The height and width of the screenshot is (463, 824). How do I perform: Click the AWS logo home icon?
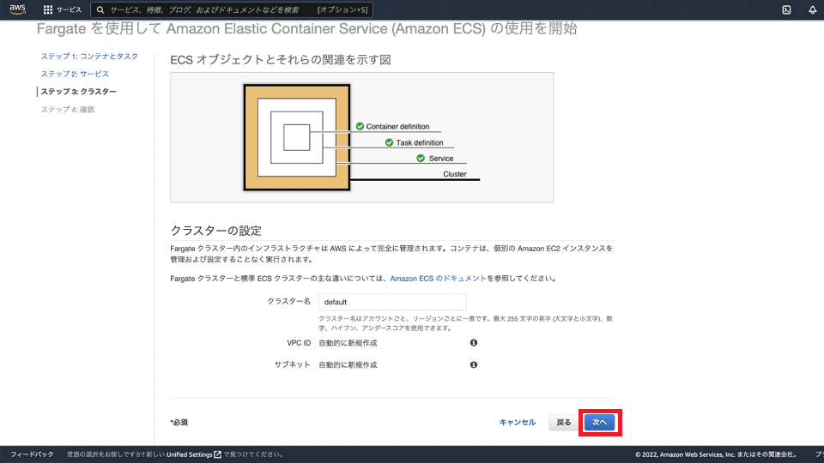click(17, 9)
